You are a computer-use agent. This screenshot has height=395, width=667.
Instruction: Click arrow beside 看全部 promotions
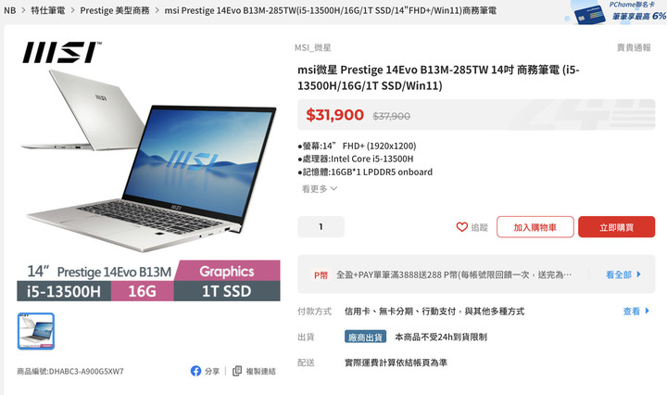pyautogui.click(x=638, y=274)
